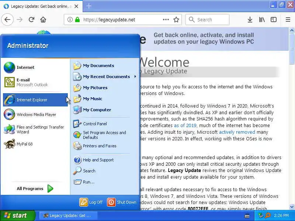Open the Library menu

262,20
